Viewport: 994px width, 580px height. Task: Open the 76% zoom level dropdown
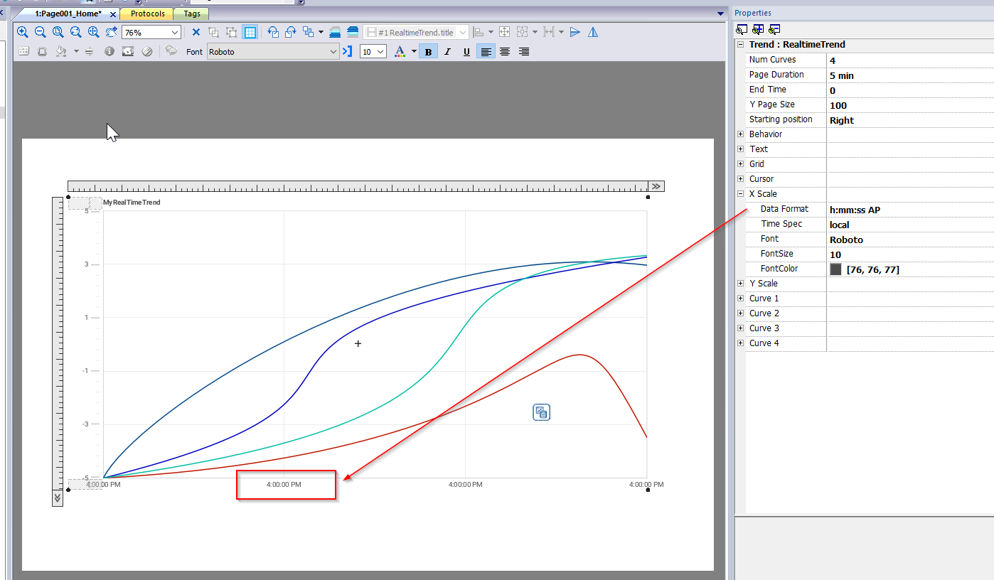click(175, 32)
